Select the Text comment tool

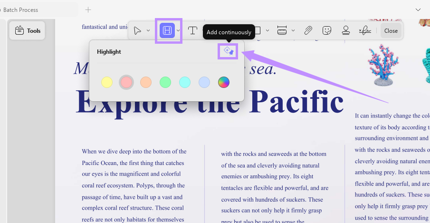point(192,30)
